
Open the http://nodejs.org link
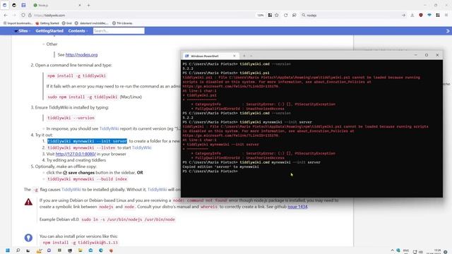[x=82, y=55]
